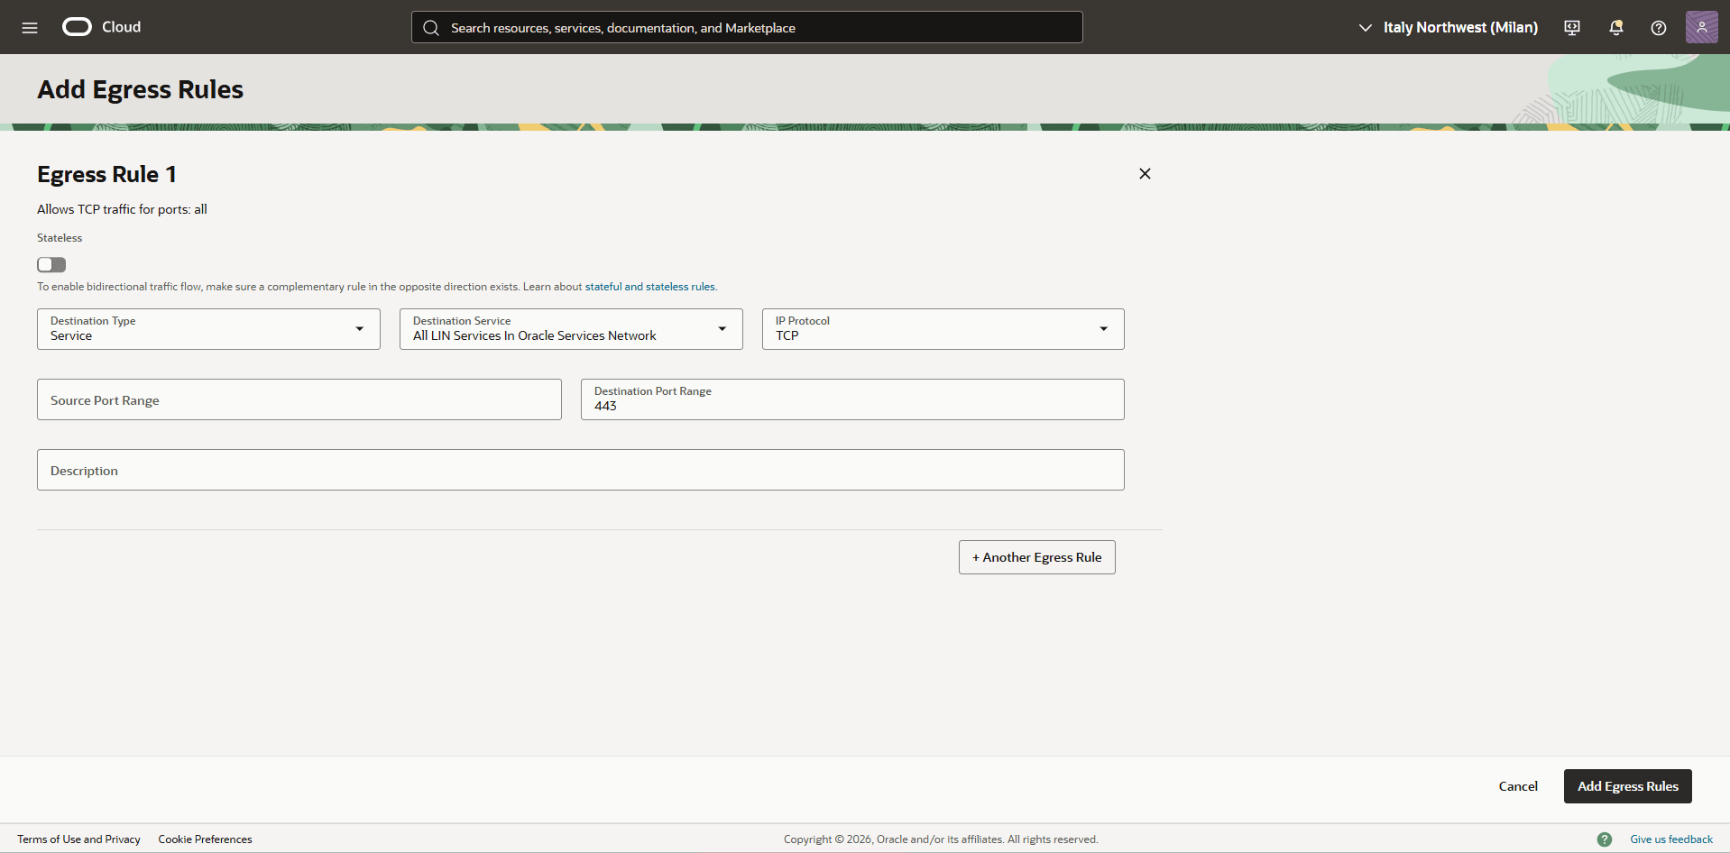Click the Cancel button
1730x853 pixels.
(1518, 786)
